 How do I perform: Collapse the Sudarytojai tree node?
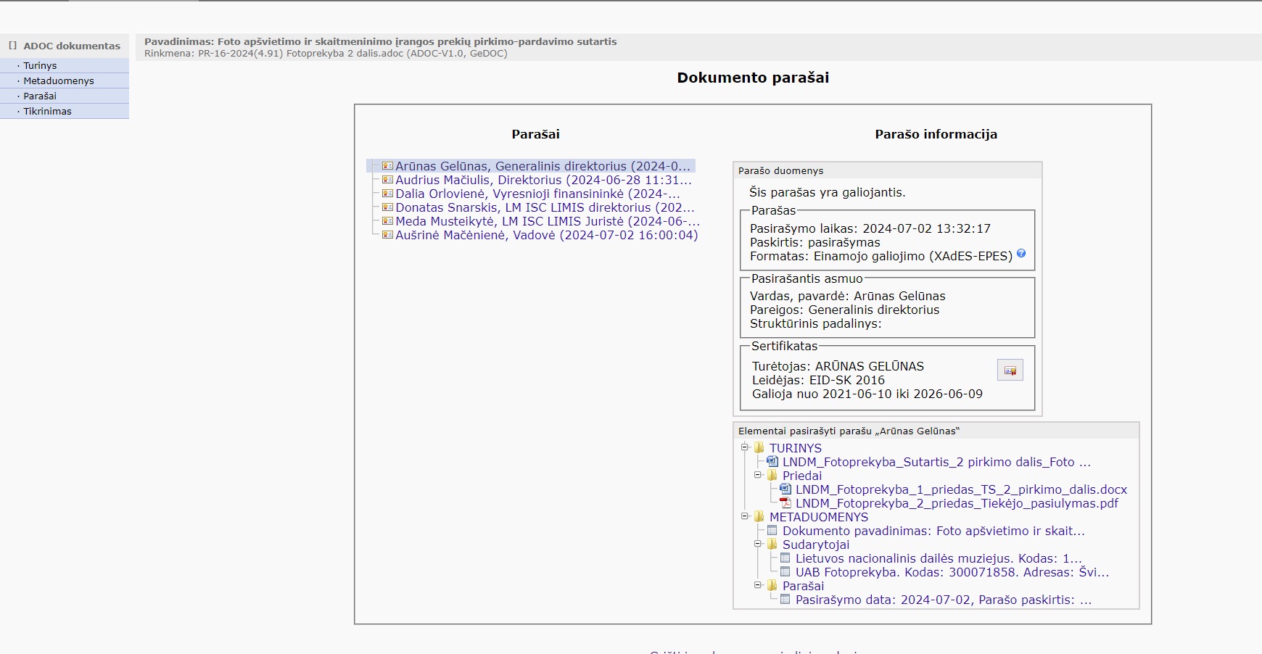(x=758, y=544)
